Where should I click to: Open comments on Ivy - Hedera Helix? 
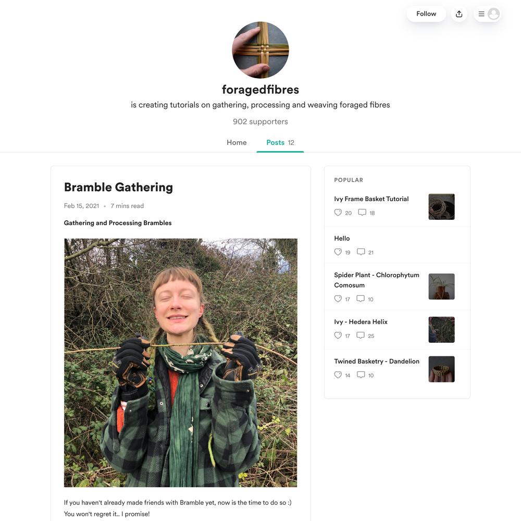[361, 336]
